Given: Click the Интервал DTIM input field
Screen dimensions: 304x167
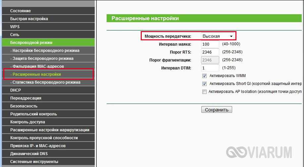Looking at the screenshot, I should (x=210, y=68).
